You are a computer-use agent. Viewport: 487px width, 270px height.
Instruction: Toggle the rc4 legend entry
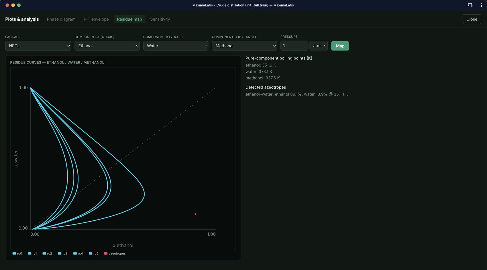point(78,254)
